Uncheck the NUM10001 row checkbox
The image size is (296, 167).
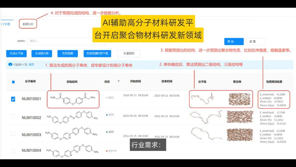(x=13, y=99)
